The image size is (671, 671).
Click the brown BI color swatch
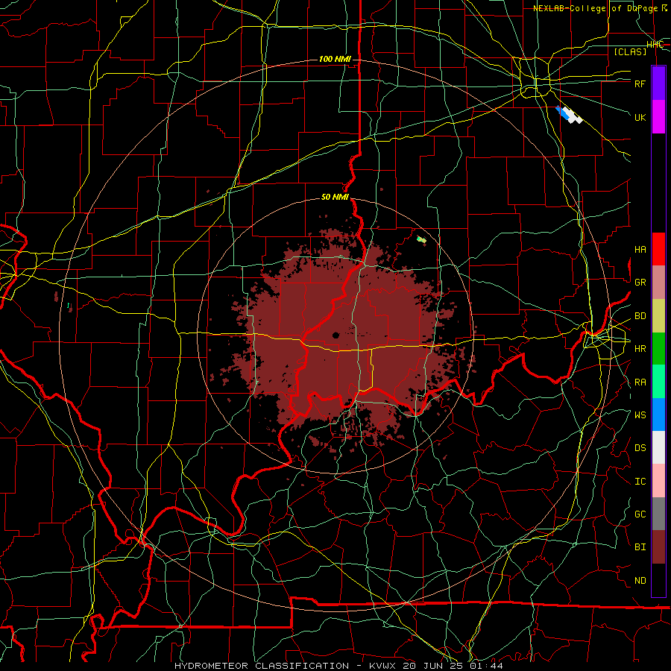tap(658, 547)
